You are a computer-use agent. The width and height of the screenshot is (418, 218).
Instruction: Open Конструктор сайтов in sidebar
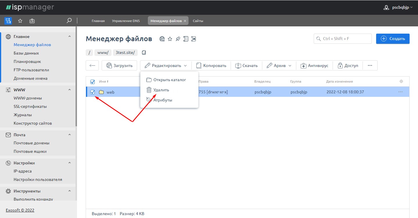click(x=33, y=123)
